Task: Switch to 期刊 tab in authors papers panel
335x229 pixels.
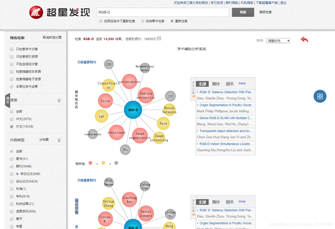Action: [216, 202]
